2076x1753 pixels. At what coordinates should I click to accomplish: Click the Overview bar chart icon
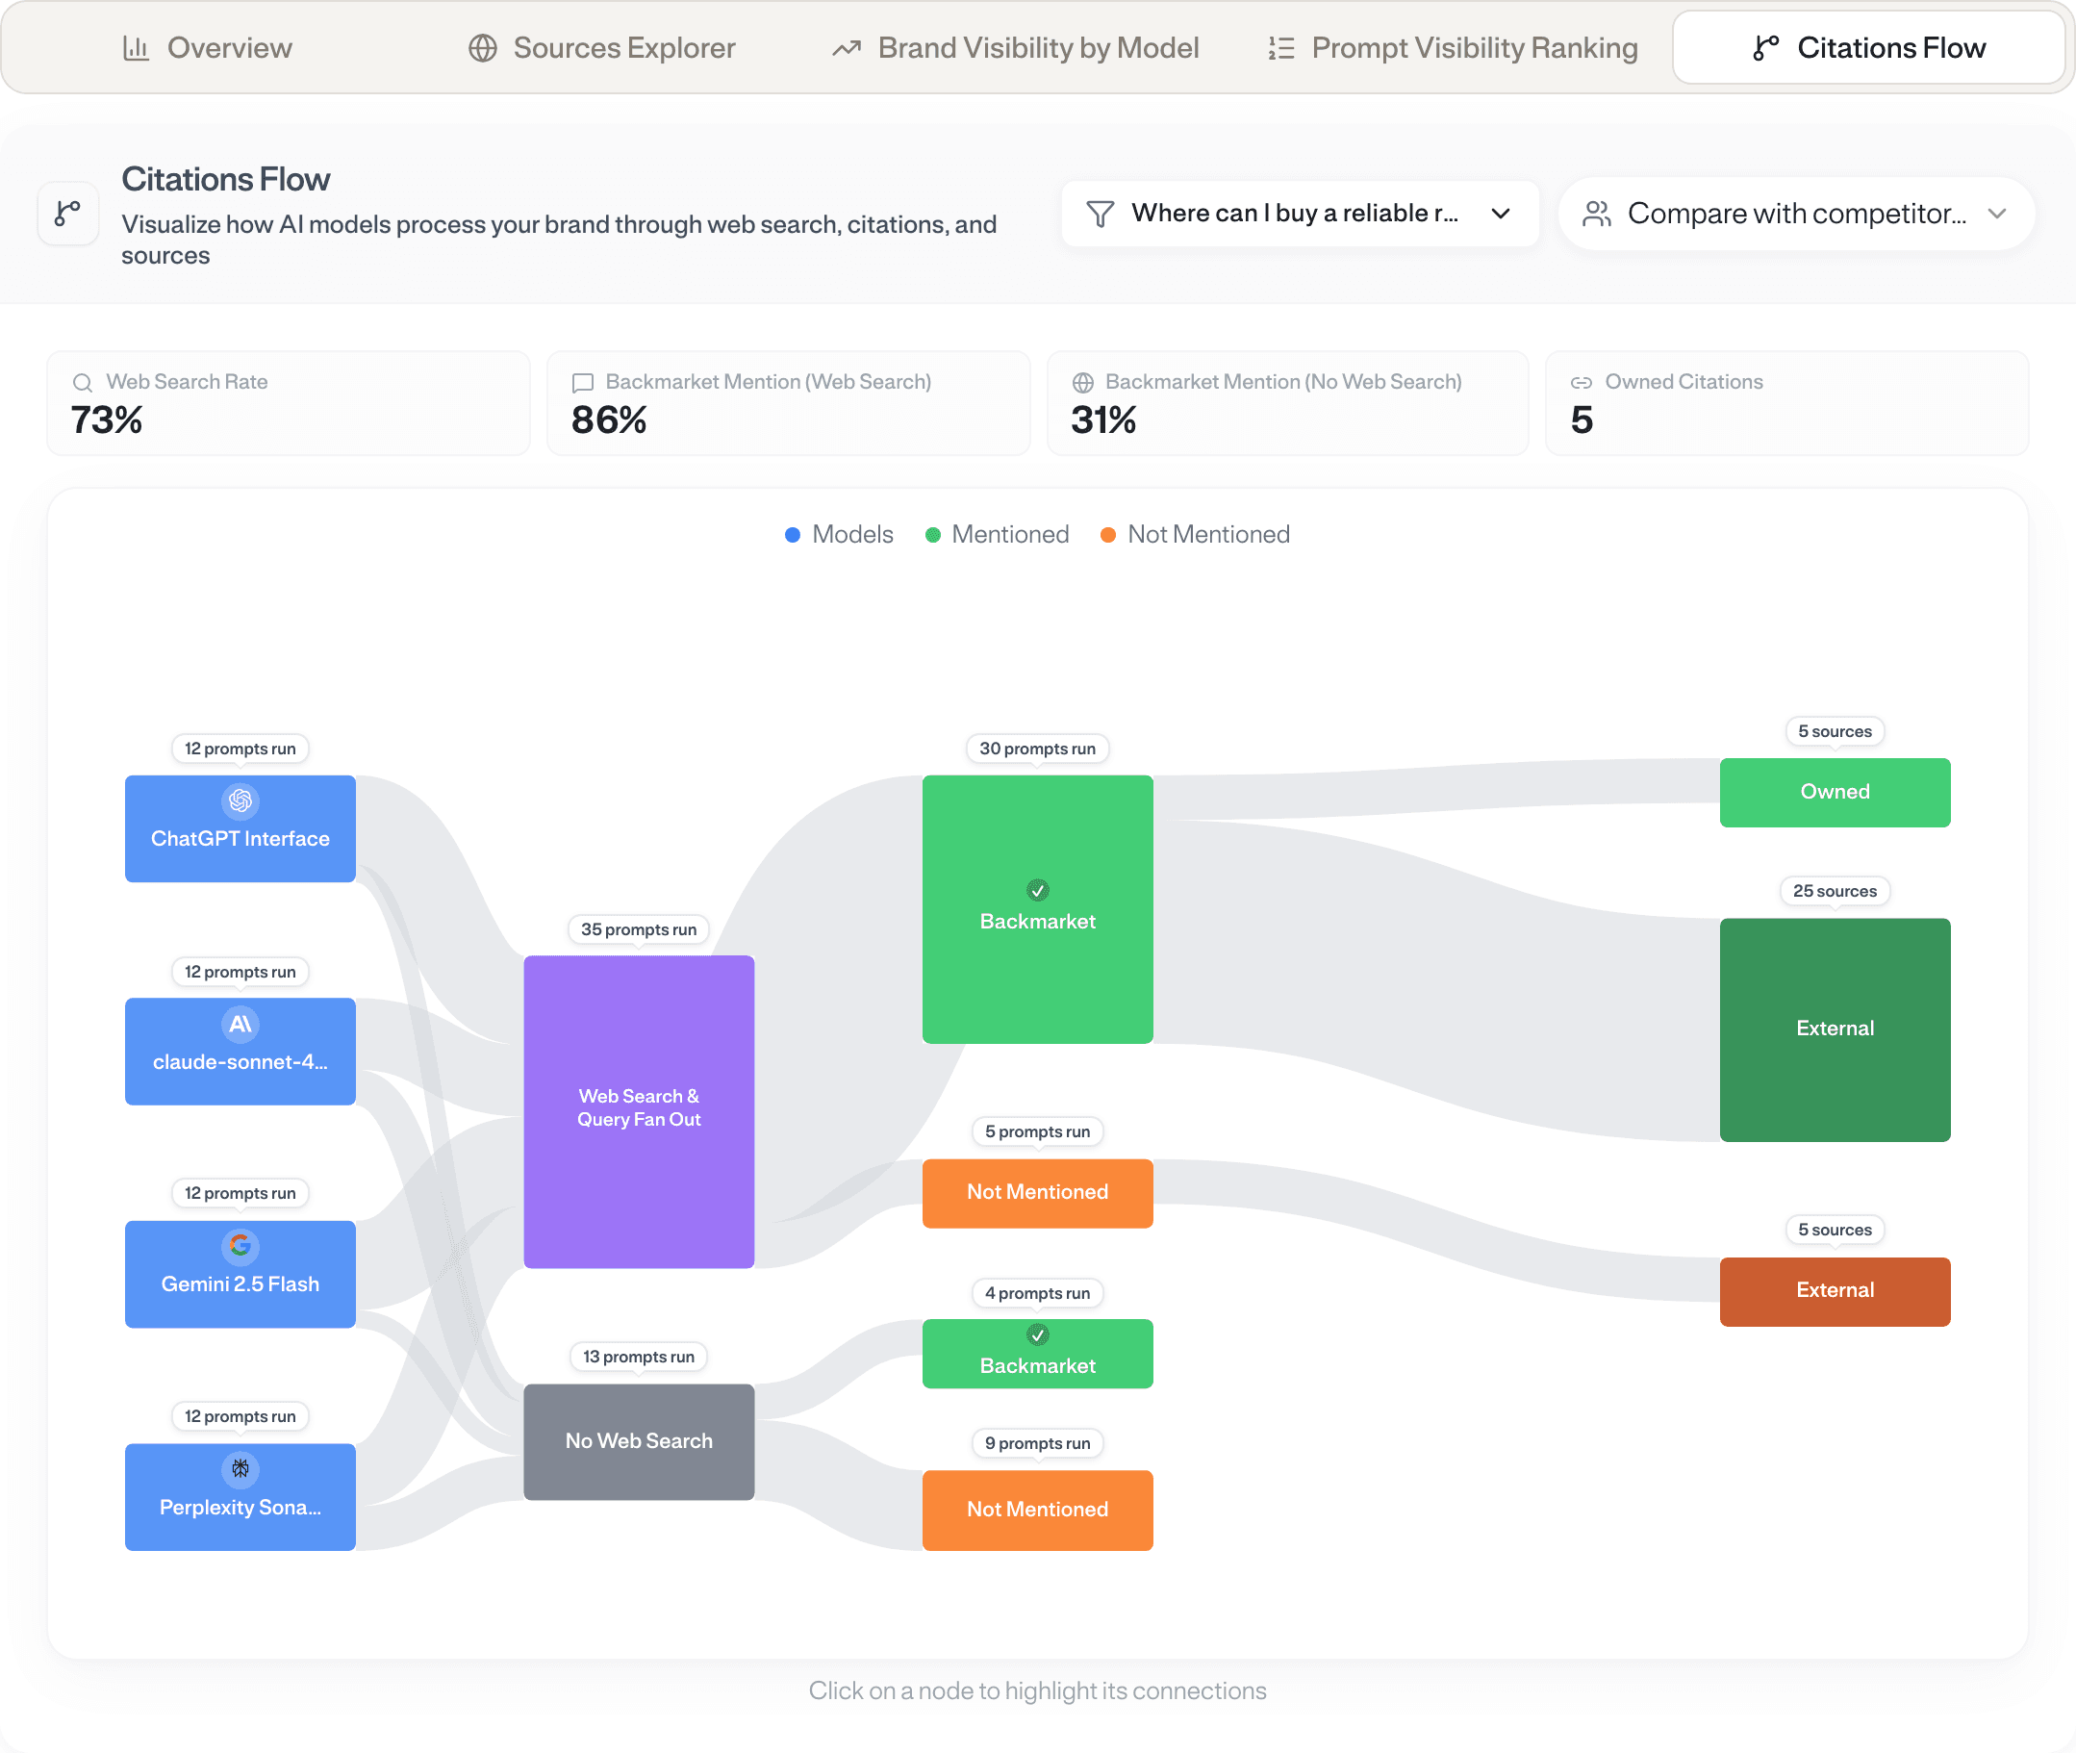click(137, 48)
